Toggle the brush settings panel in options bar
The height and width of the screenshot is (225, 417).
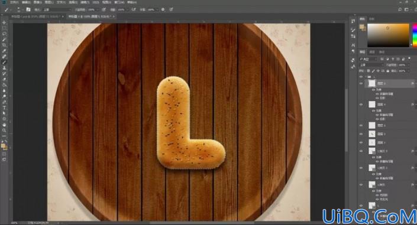28,9
